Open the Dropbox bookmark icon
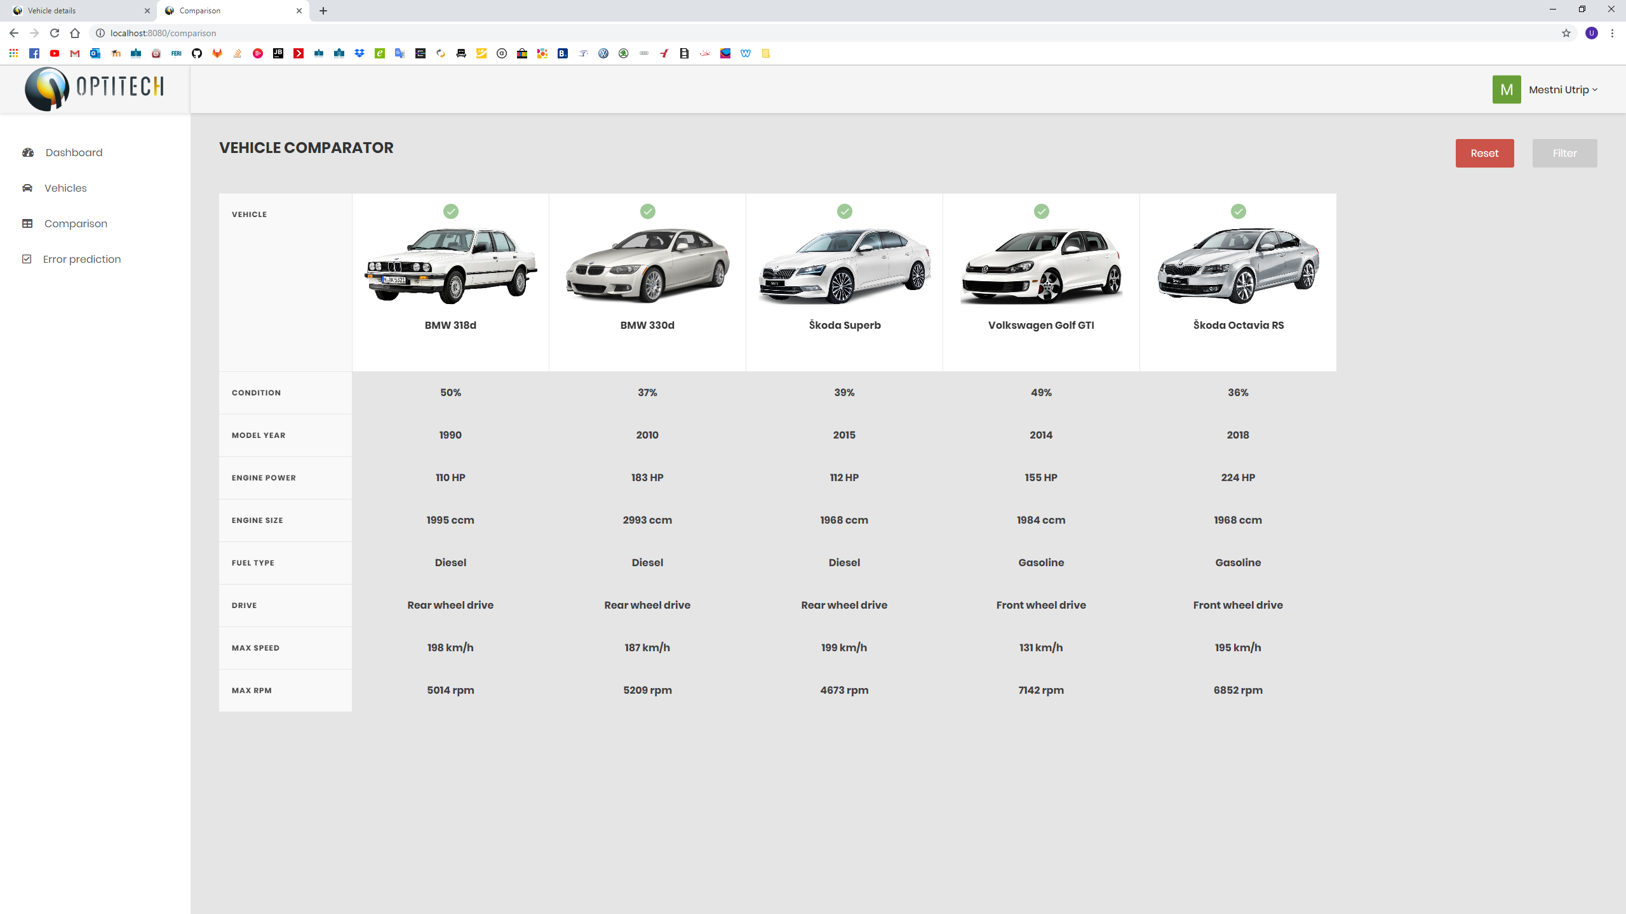The image size is (1626, 914). [x=359, y=53]
